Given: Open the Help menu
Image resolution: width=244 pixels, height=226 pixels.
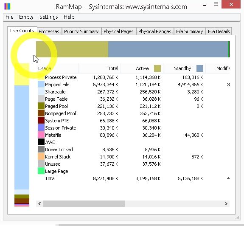Looking at the screenshot, I should [69, 17].
